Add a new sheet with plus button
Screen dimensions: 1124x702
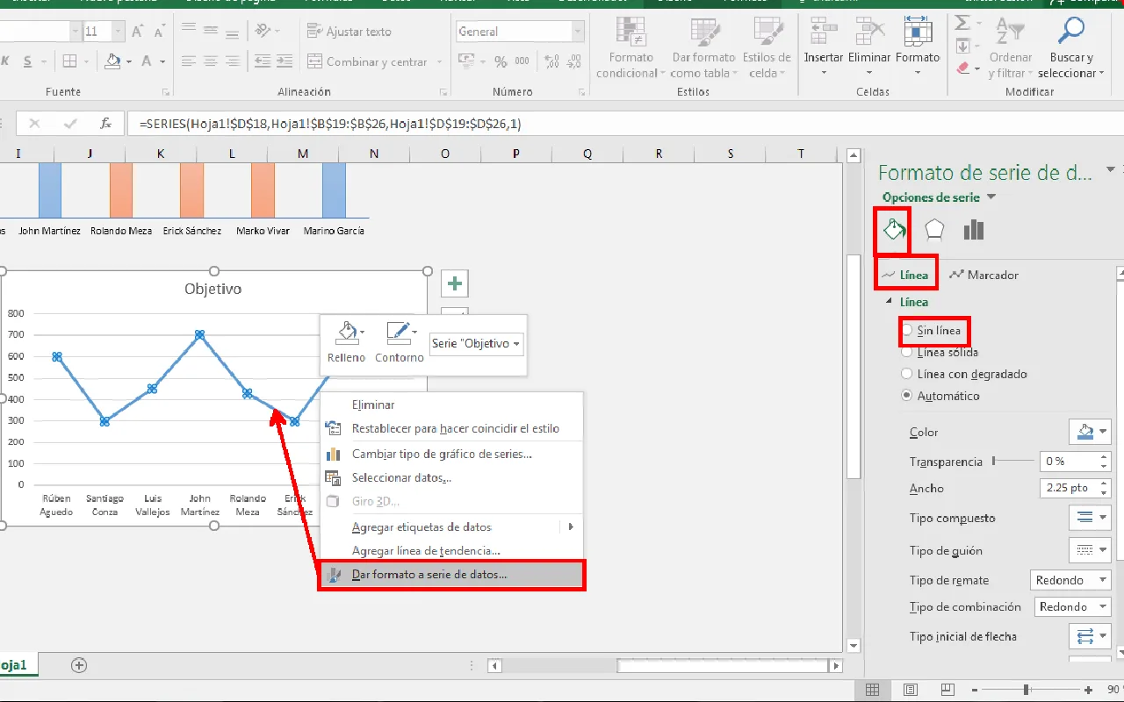coord(79,665)
